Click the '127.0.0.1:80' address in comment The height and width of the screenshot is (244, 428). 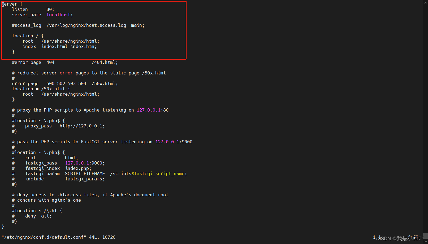tap(153, 110)
